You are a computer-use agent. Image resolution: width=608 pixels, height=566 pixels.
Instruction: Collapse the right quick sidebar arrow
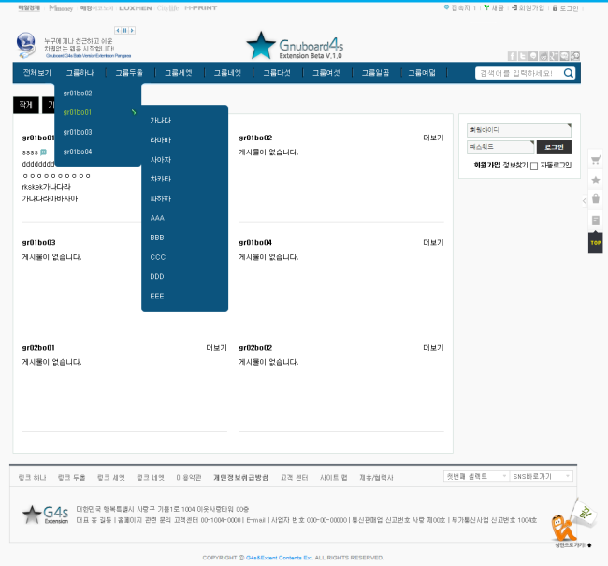[584, 200]
